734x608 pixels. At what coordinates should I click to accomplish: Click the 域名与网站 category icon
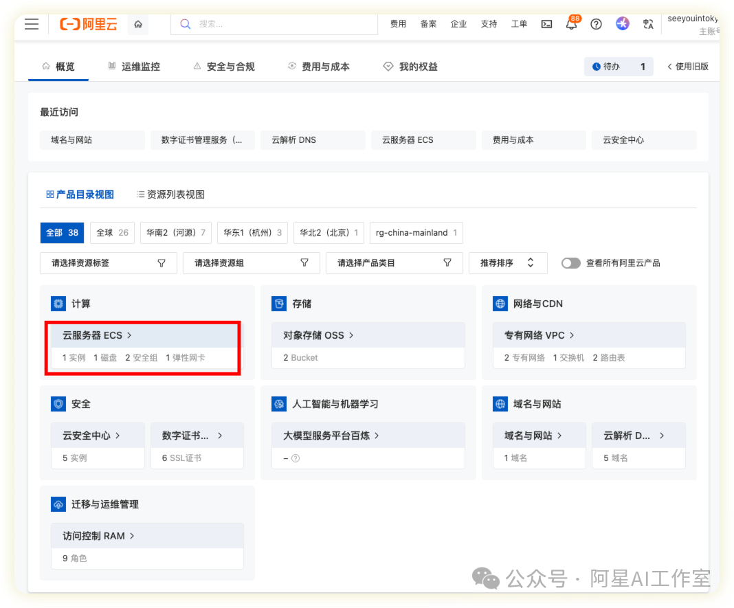tap(500, 404)
